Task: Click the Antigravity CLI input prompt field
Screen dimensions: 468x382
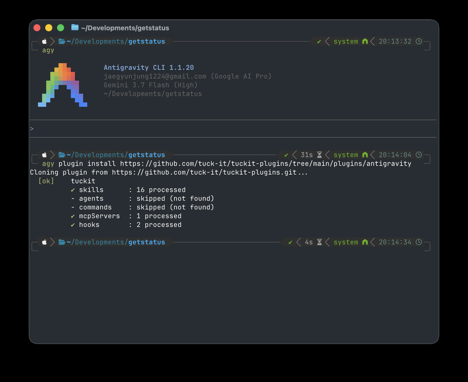Action: coord(233,129)
